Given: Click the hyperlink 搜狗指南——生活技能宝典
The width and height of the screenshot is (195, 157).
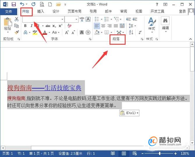Looking at the screenshot, I should pos(45,88).
